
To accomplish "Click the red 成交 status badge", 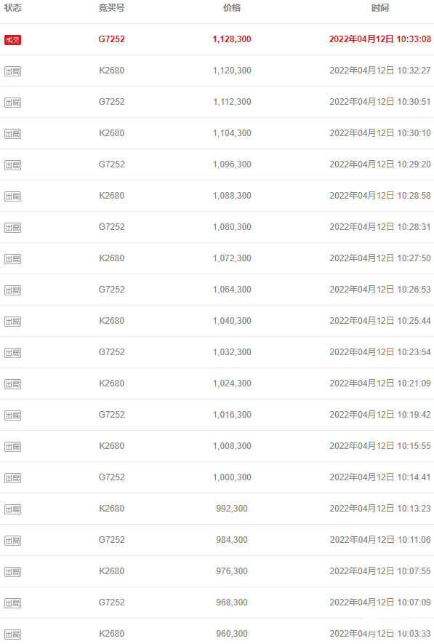I will (12, 40).
